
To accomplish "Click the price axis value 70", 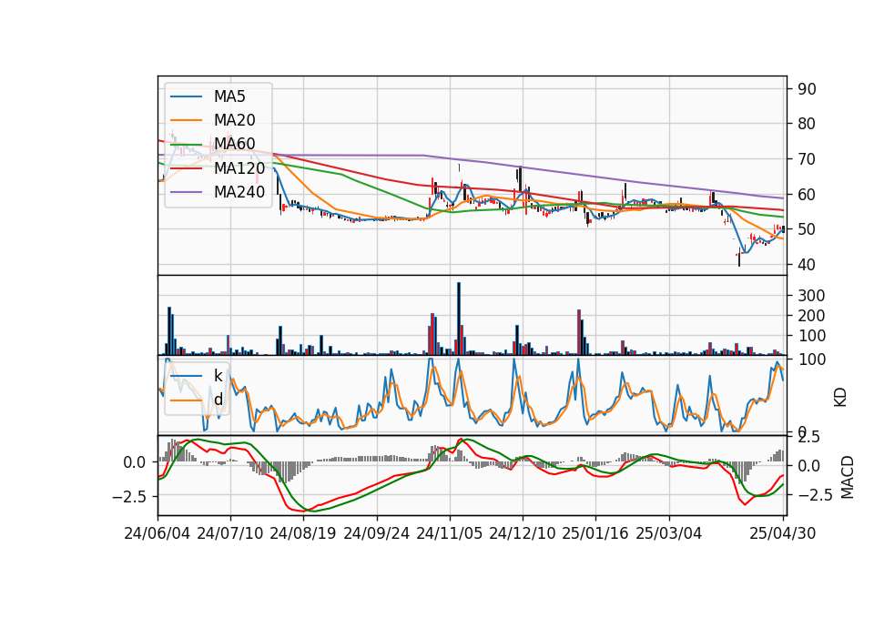I will coord(807,159).
